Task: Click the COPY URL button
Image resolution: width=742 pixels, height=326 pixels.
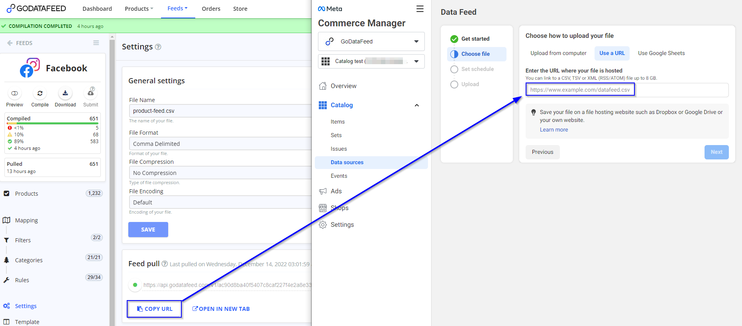Action: point(155,309)
